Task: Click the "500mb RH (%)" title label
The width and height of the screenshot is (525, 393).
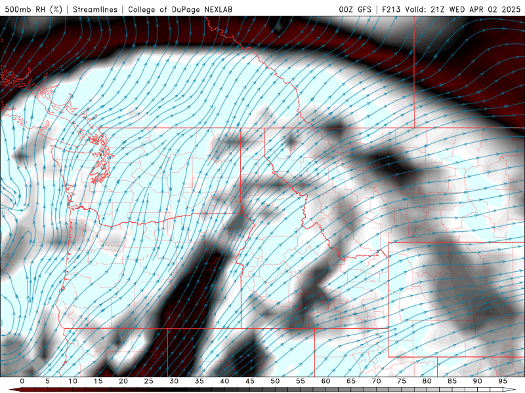Action: pyautogui.click(x=33, y=9)
